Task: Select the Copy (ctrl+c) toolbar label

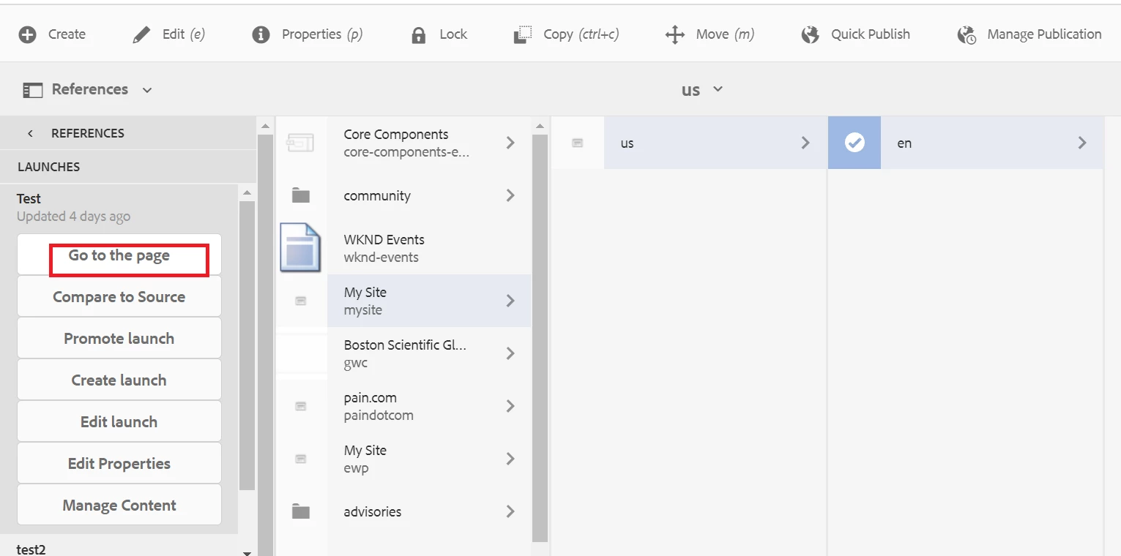Action: pyautogui.click(x=581, y=34)
